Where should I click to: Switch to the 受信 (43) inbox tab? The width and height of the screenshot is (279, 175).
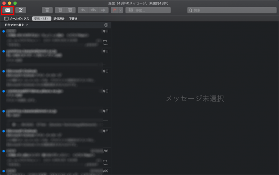[41, 19]
